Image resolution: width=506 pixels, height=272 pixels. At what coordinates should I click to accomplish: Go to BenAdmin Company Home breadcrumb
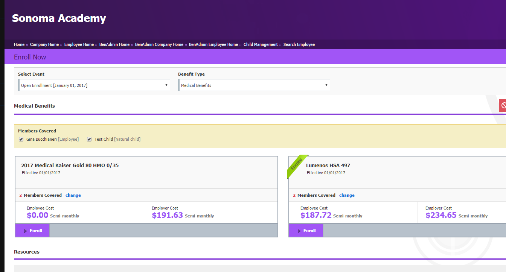(159, 44)
